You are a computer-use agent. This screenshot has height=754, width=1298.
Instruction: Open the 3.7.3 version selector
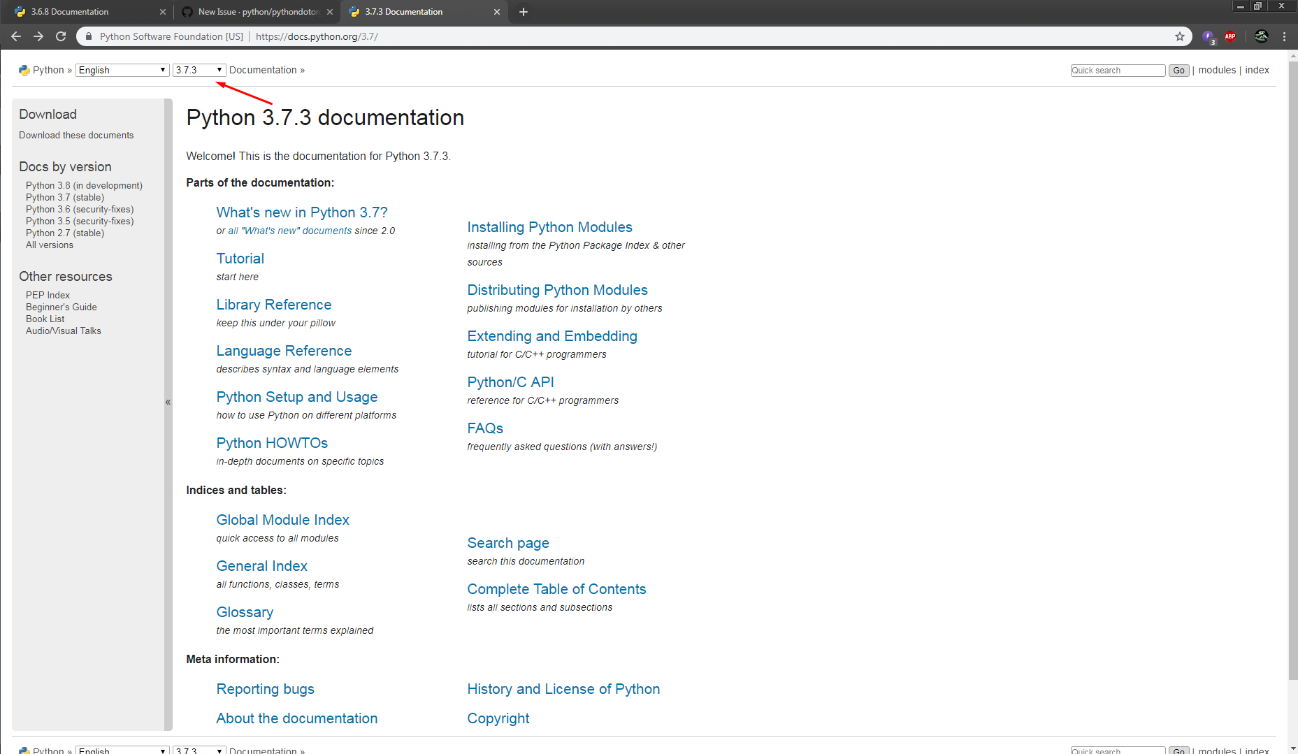pyautogui.click(x=199, y=70)
